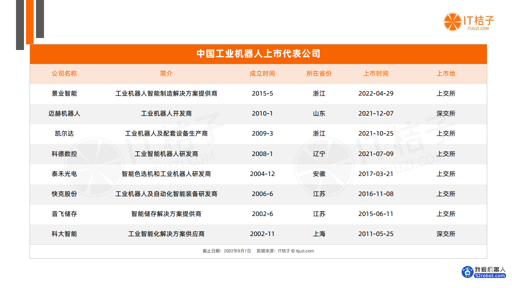Select the company name 科大智能
512x288 pixels.
(64, 234)
